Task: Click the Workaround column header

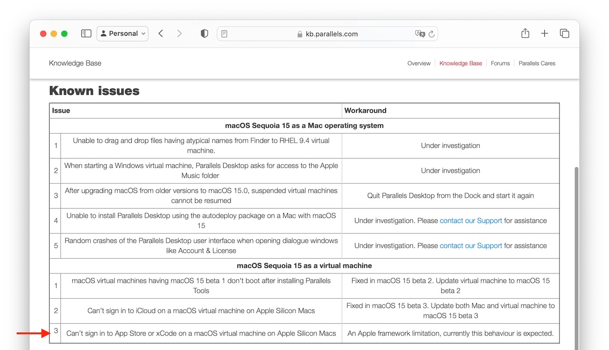Action: [365, 110]
